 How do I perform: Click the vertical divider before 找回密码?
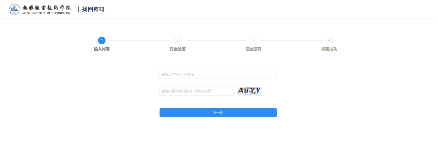click(79, 9)
